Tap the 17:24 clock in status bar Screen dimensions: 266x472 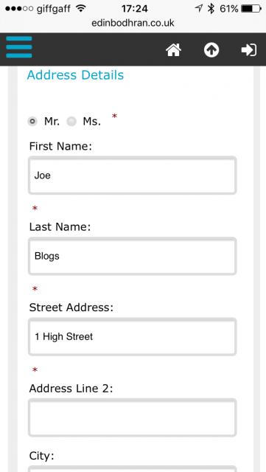point(135,9)
